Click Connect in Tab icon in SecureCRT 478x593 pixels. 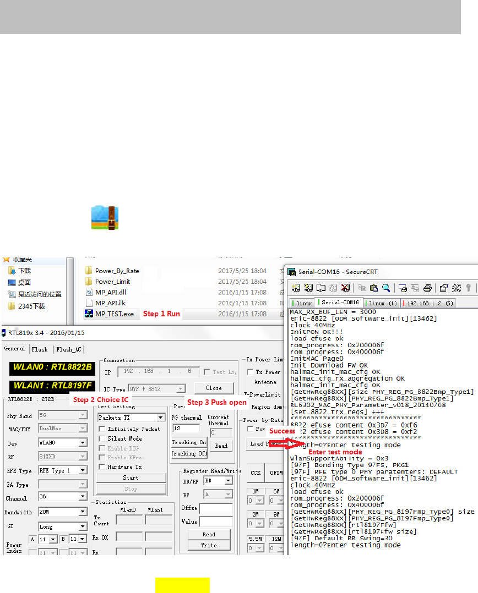point(321,288)
